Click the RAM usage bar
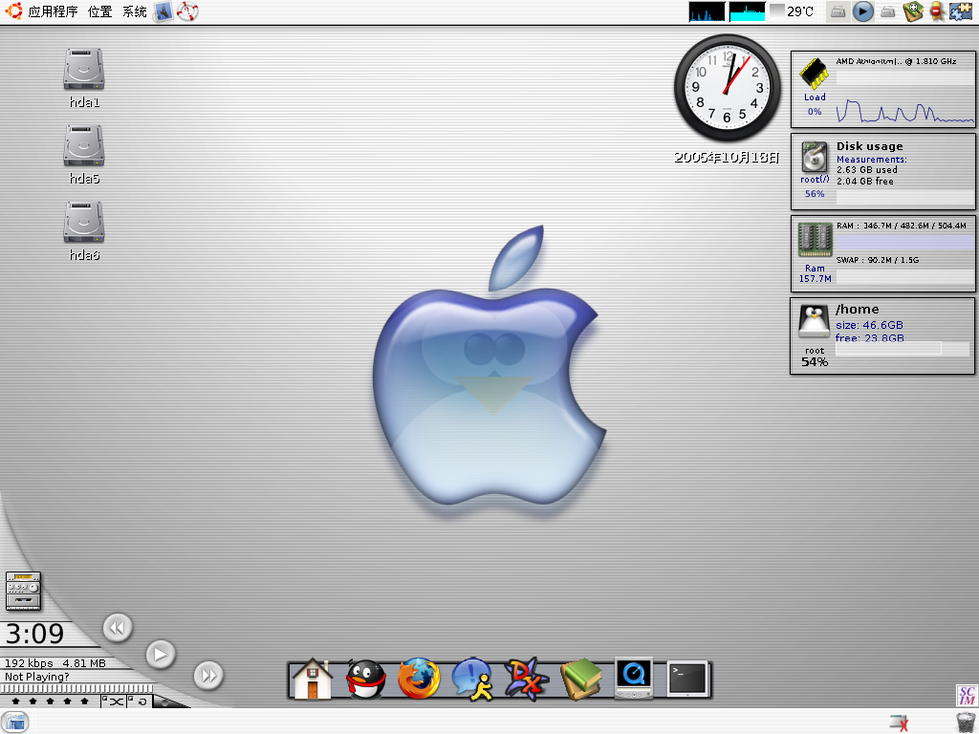The height and width of the screenshot is (734, 979). 904,242
